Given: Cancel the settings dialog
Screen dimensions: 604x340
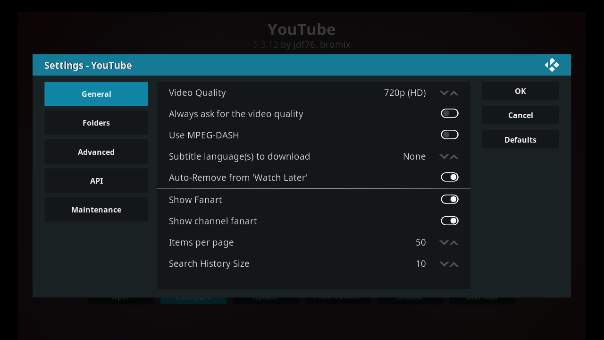Looking at the screenshot, I should click(520, 115).
